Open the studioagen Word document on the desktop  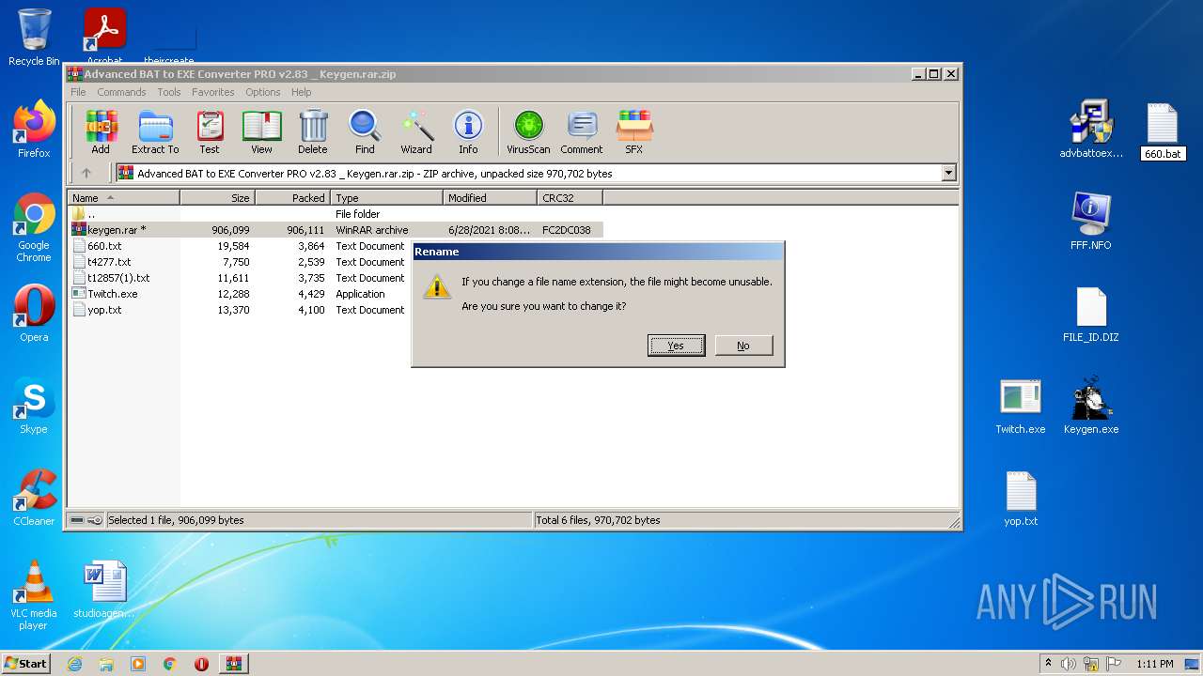click(104, 590)
